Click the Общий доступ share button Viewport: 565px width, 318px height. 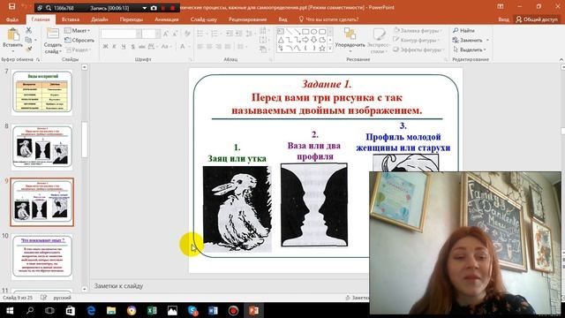tap(537, 19)
